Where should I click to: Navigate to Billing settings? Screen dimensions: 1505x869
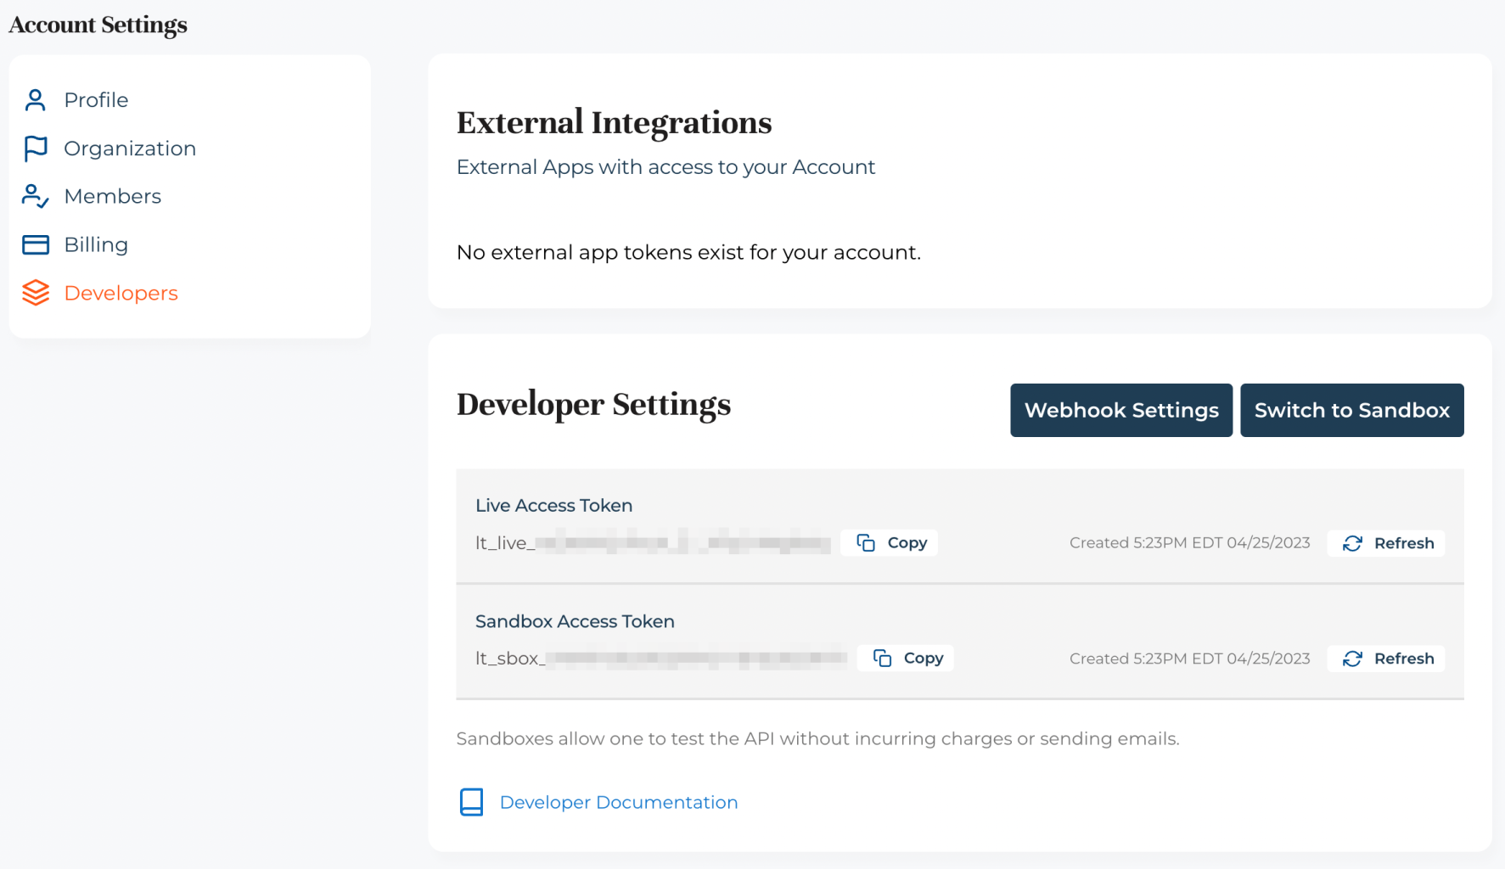(x=96, y=245)
